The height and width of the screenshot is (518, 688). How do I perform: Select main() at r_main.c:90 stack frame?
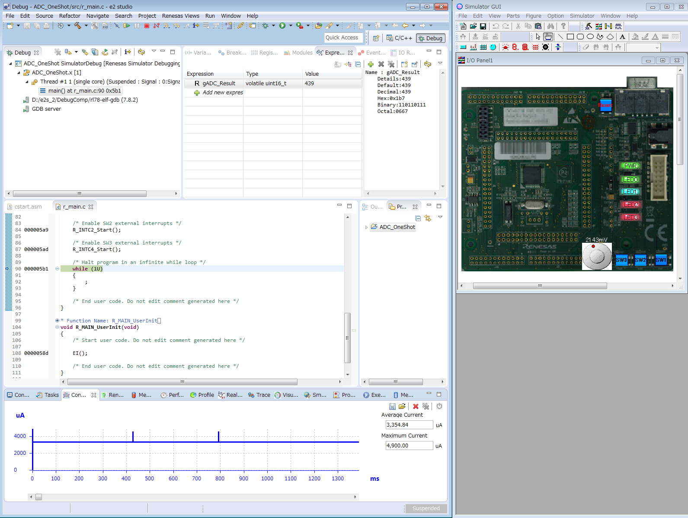[x=81, y=91]
